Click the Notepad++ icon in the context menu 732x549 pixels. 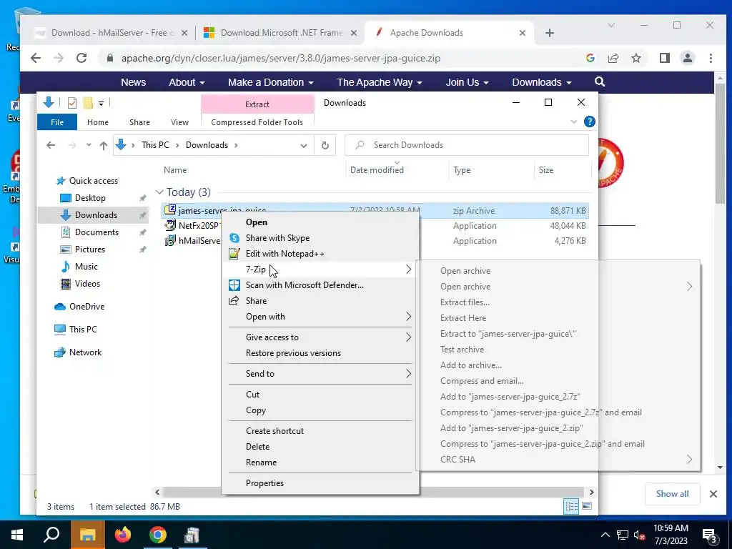tap(234, 254)
